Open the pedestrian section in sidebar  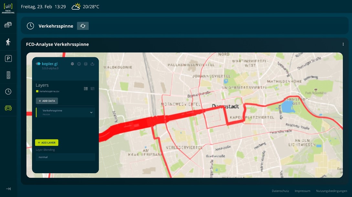click(8, 42)
